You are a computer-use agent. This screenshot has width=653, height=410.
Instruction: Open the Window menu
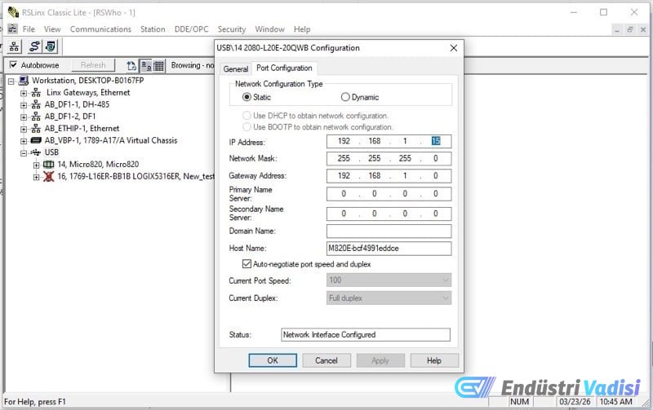pyautogui.click(x=269, y=29)
